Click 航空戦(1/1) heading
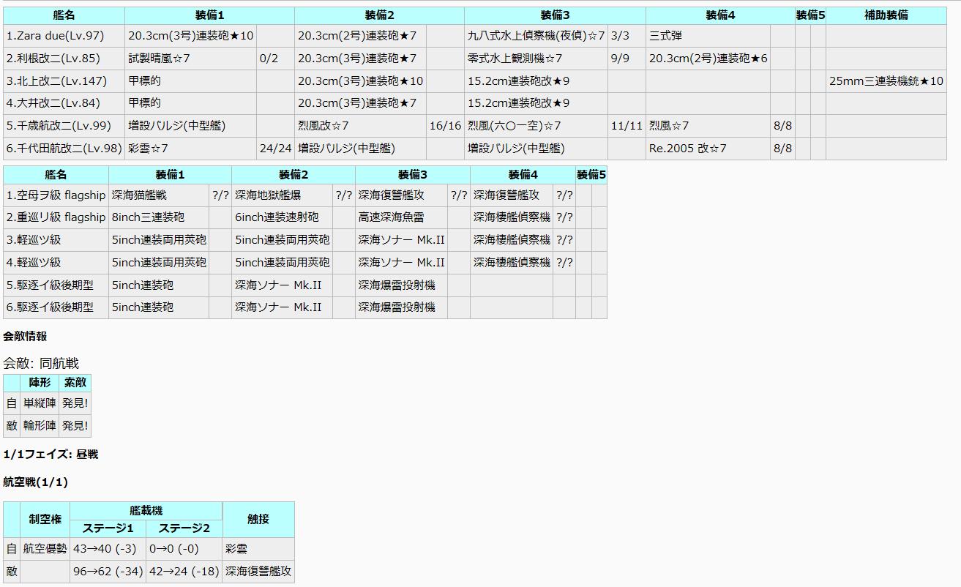Image resolution: width=961 pixels, height=587 pixels. [x=35, y=482]
